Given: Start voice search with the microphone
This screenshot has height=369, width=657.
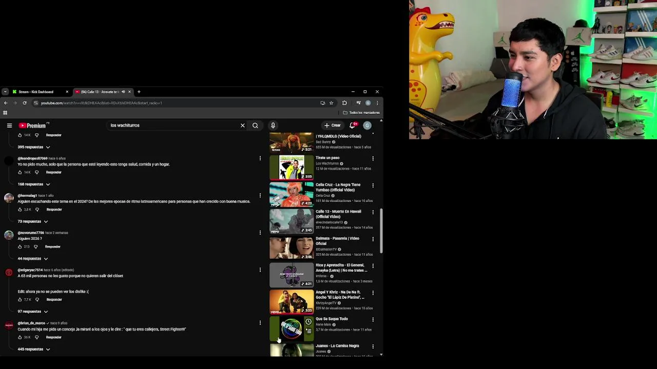Looking at the screenshot, I should click(x=273, y=126).
